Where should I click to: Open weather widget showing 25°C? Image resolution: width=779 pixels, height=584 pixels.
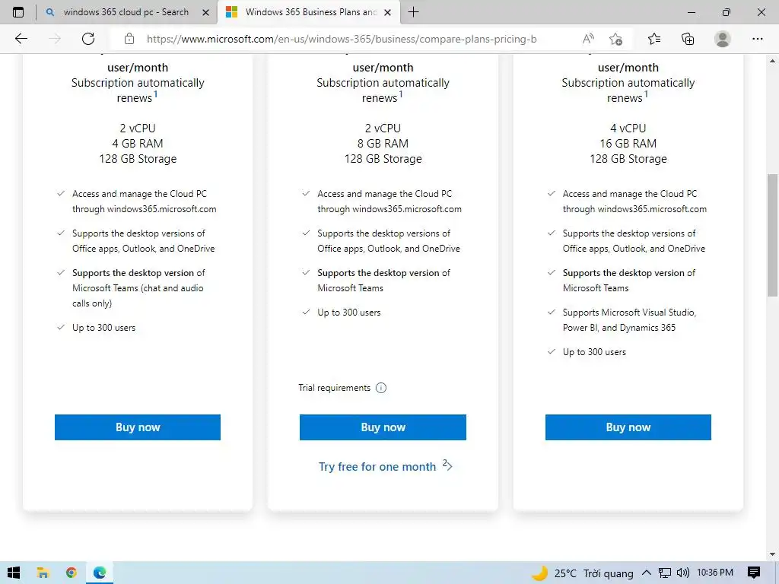click(582, 573)
